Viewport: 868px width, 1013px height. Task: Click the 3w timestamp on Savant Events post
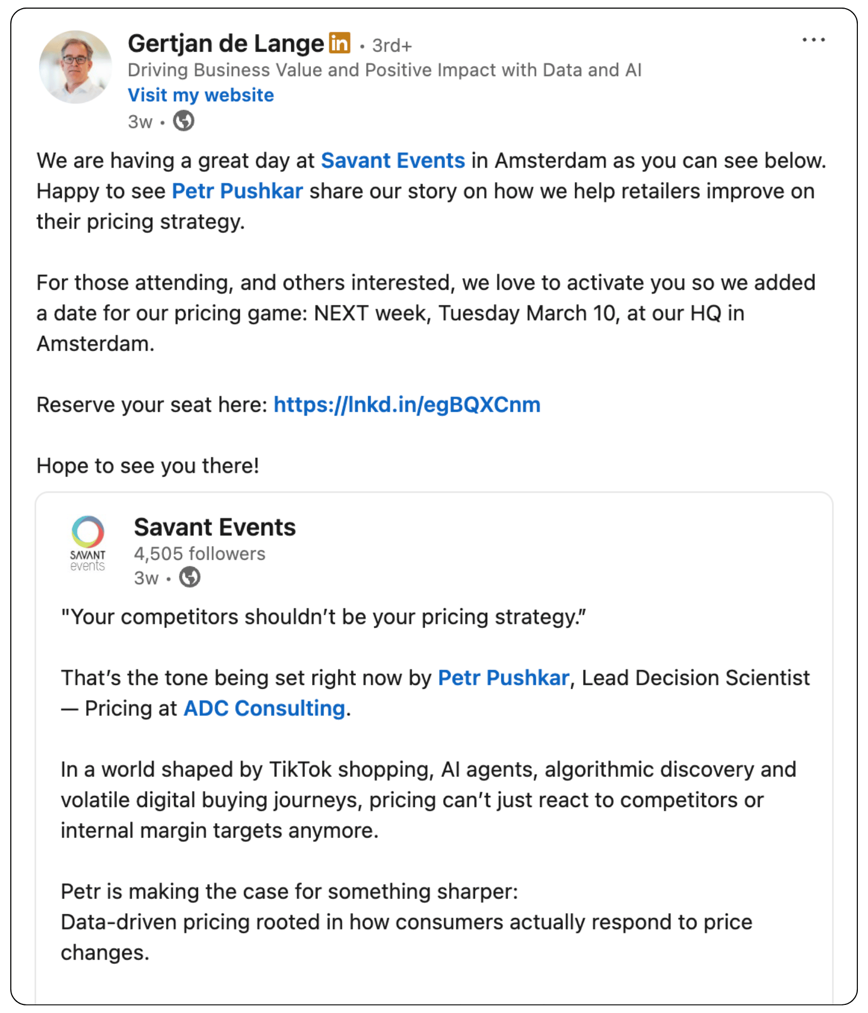146,578
